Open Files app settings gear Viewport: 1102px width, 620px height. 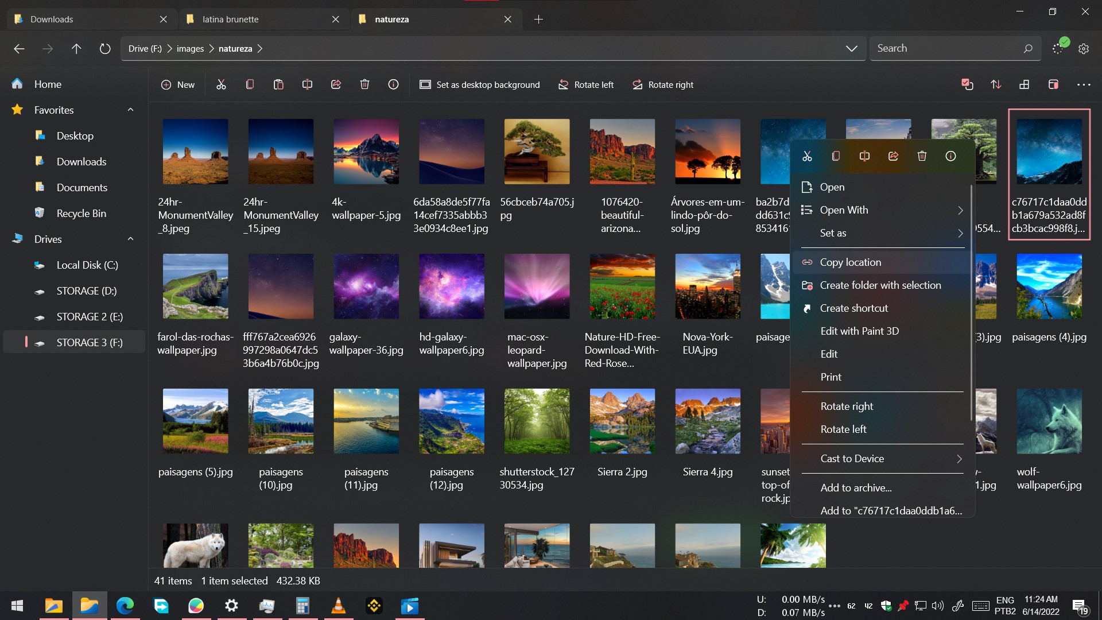1084,48
